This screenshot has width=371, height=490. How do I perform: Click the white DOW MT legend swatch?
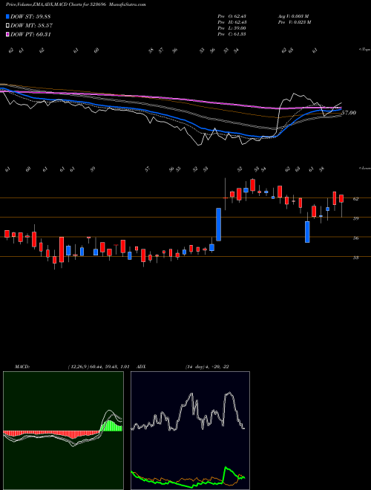click(8, 26)
